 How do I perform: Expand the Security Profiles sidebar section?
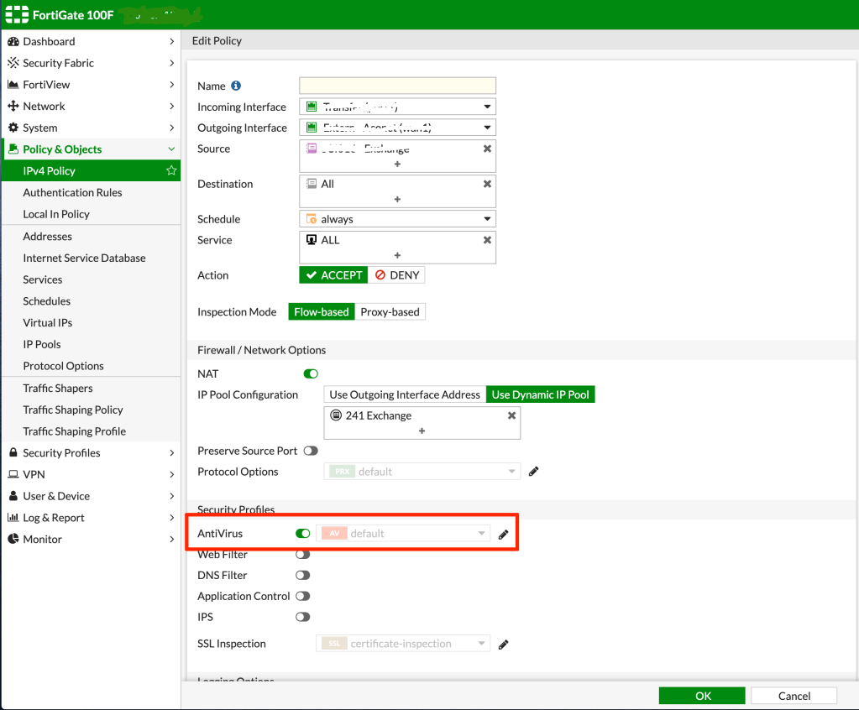click(91, 453)
